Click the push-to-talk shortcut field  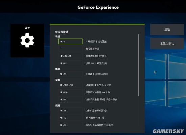[x=70, y=49]
